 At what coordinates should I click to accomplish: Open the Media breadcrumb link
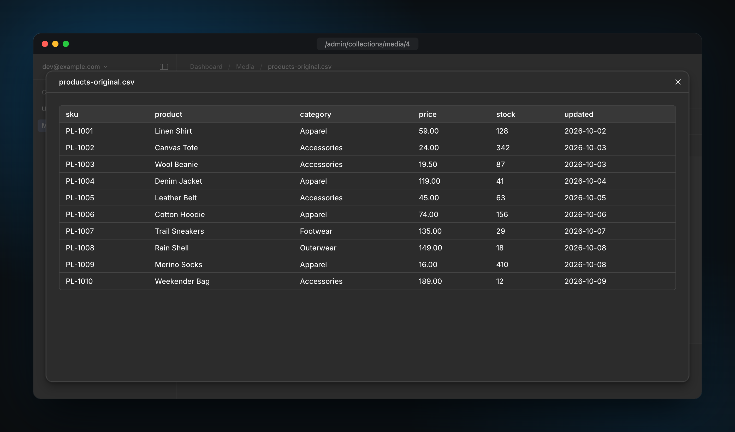coord(245,67)
